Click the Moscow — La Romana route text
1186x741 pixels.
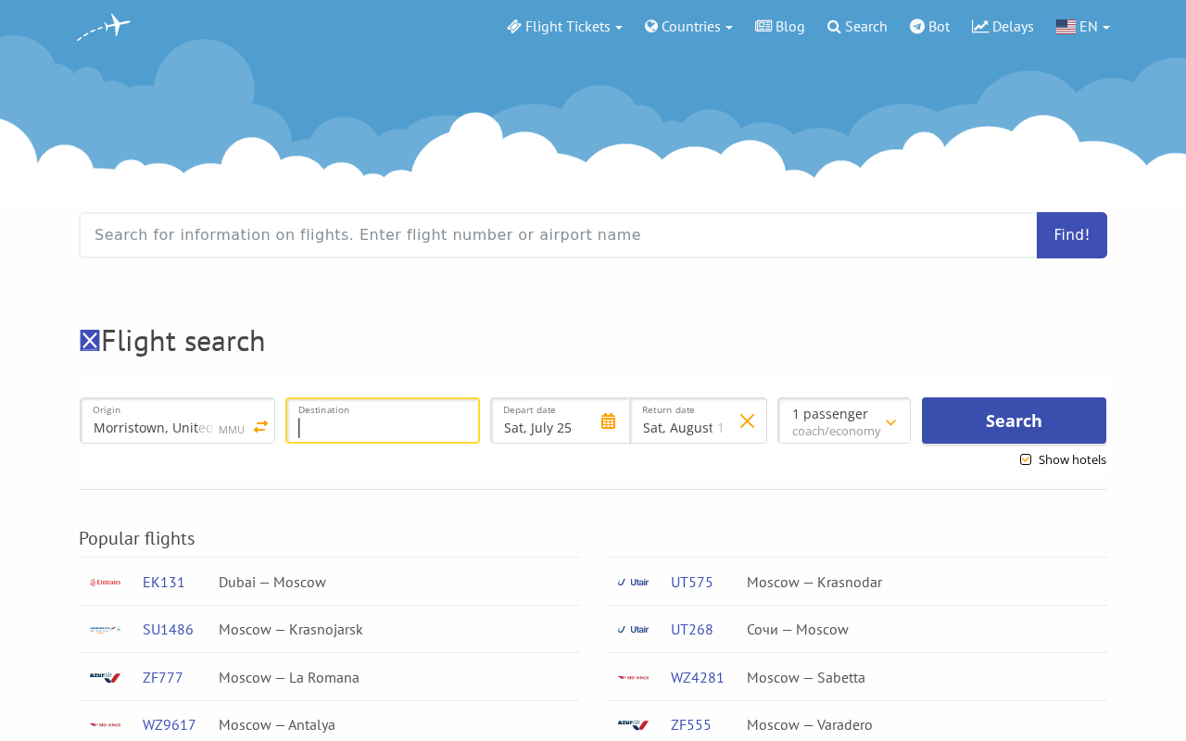[289, 677]
